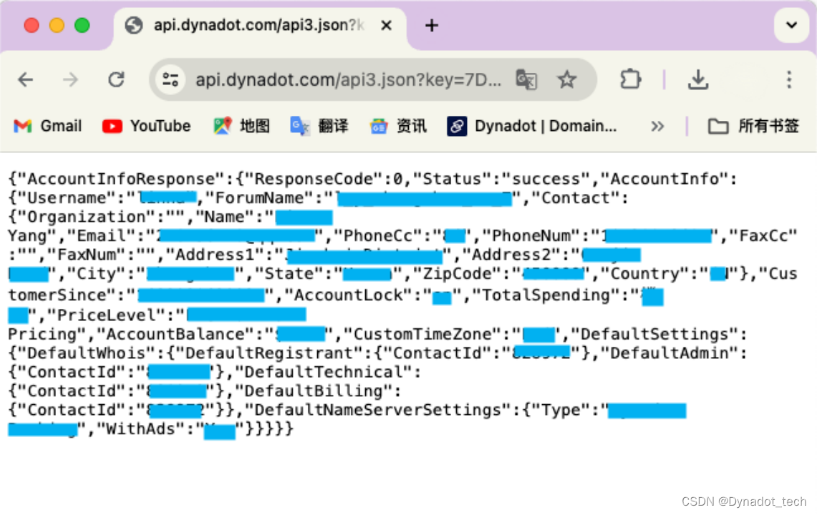The image size is (817, 515).
Task: Select the api.dynadot.com/api3.json tab
Action: point(259,26)
